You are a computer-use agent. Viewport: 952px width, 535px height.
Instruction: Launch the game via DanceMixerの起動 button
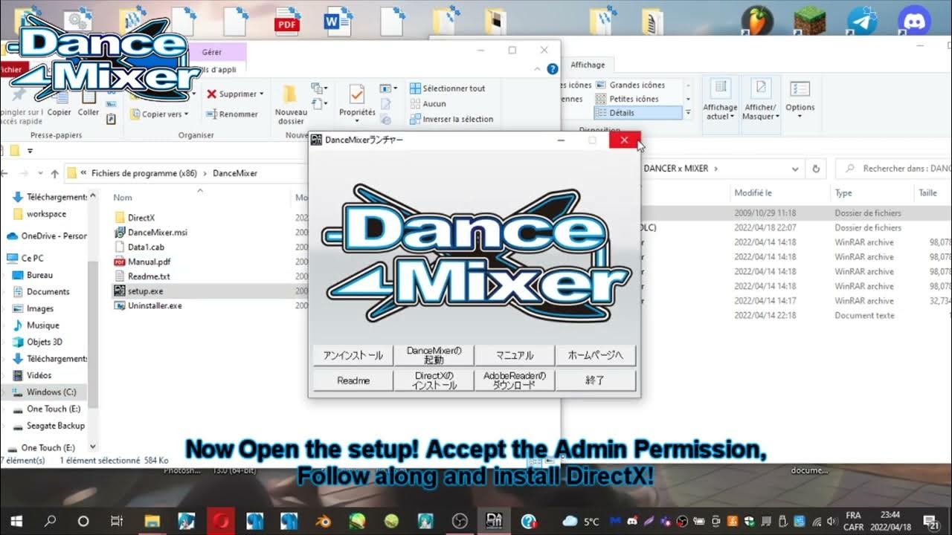click(434, 355)
